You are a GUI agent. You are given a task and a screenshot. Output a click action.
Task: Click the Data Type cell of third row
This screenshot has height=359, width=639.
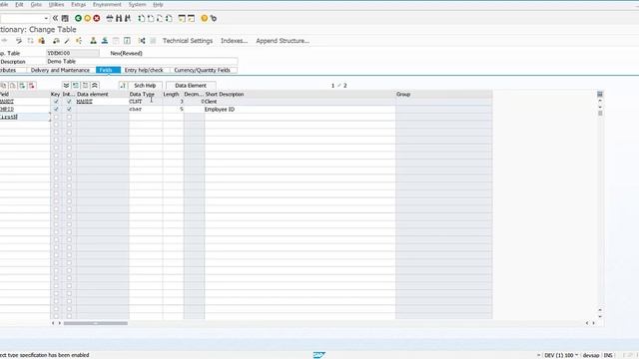coord(146,117)
